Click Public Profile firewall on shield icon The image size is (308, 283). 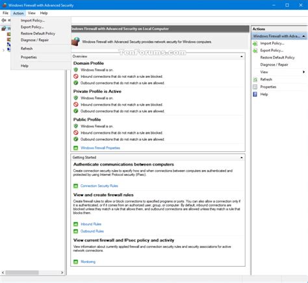pos(75,126)
